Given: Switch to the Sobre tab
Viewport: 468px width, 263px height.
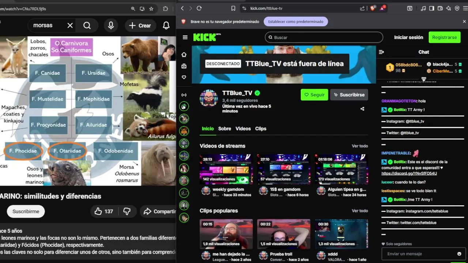Looking at the screenshot, I should pos(224,129).
